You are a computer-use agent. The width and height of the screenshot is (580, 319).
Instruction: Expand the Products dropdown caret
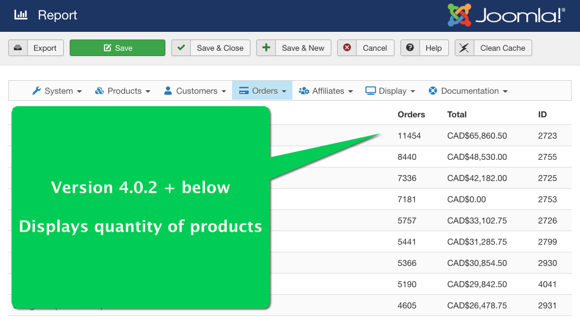click(x=148, y=91)
